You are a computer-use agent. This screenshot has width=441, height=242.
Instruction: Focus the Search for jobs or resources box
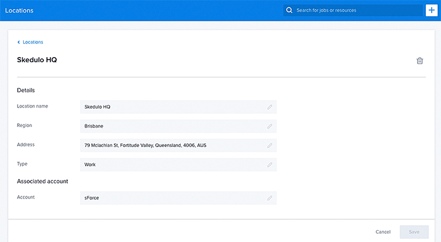(353, 11)
